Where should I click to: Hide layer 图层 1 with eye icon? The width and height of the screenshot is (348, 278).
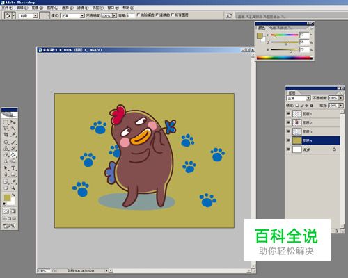pyautogui.click(x=289, y=114)
